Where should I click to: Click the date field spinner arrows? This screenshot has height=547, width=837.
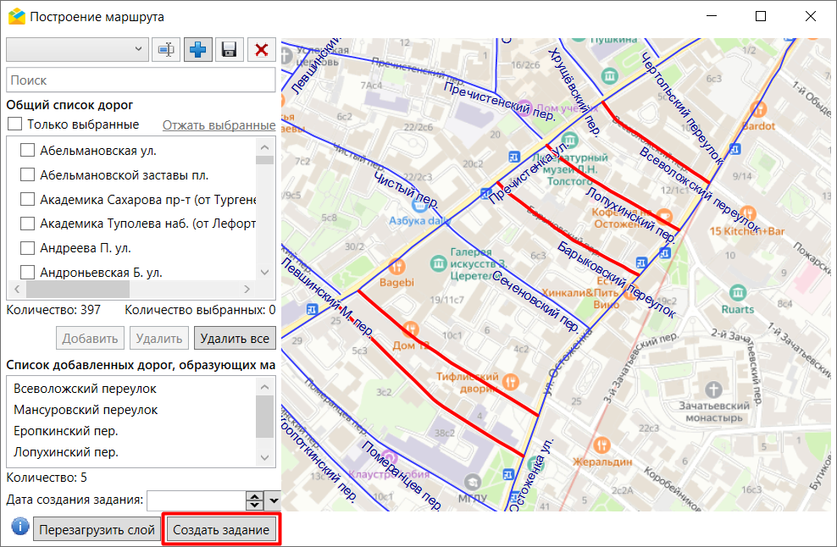254,501
